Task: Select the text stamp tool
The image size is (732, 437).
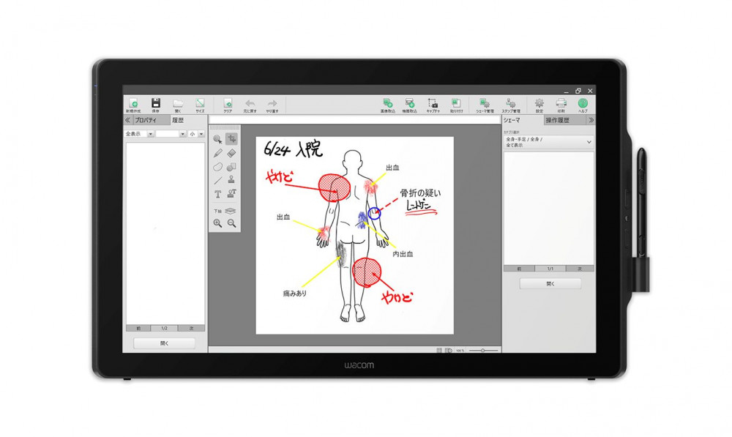Action: [x=231, y=194]
